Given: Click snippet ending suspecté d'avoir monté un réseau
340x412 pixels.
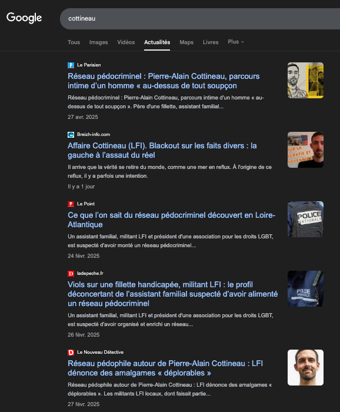Looking at the screenshot, I should tap(171, 241).
